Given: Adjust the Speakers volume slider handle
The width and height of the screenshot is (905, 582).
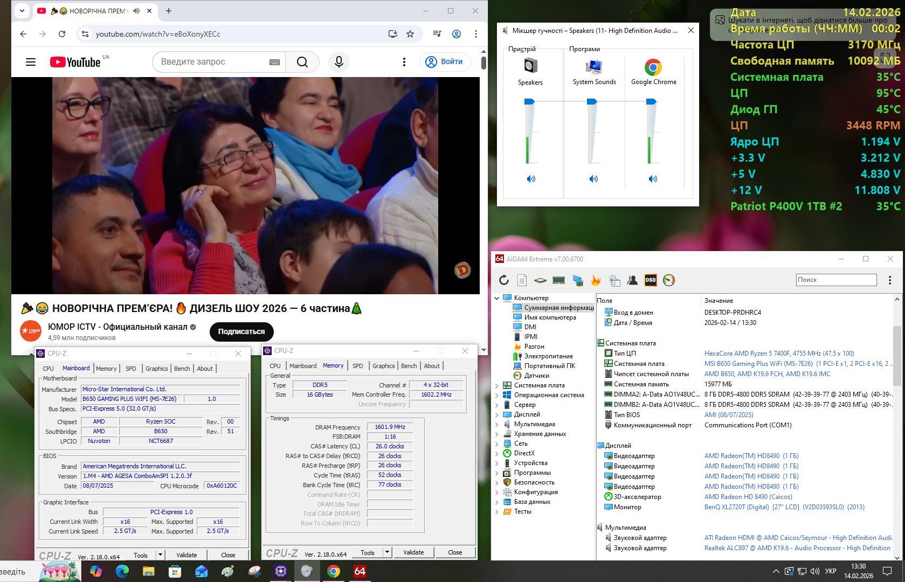Looking at the screenshot, I should click(529, 101).
